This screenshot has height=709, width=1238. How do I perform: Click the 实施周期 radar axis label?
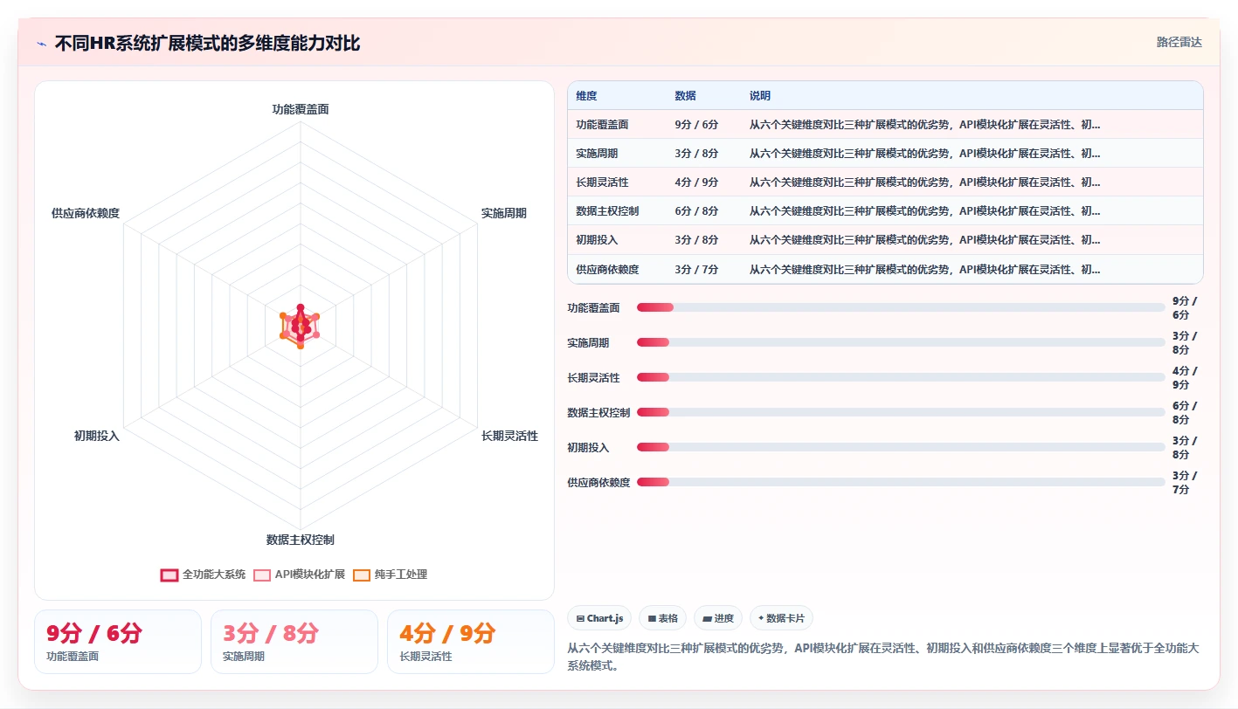tap(504, 213)
